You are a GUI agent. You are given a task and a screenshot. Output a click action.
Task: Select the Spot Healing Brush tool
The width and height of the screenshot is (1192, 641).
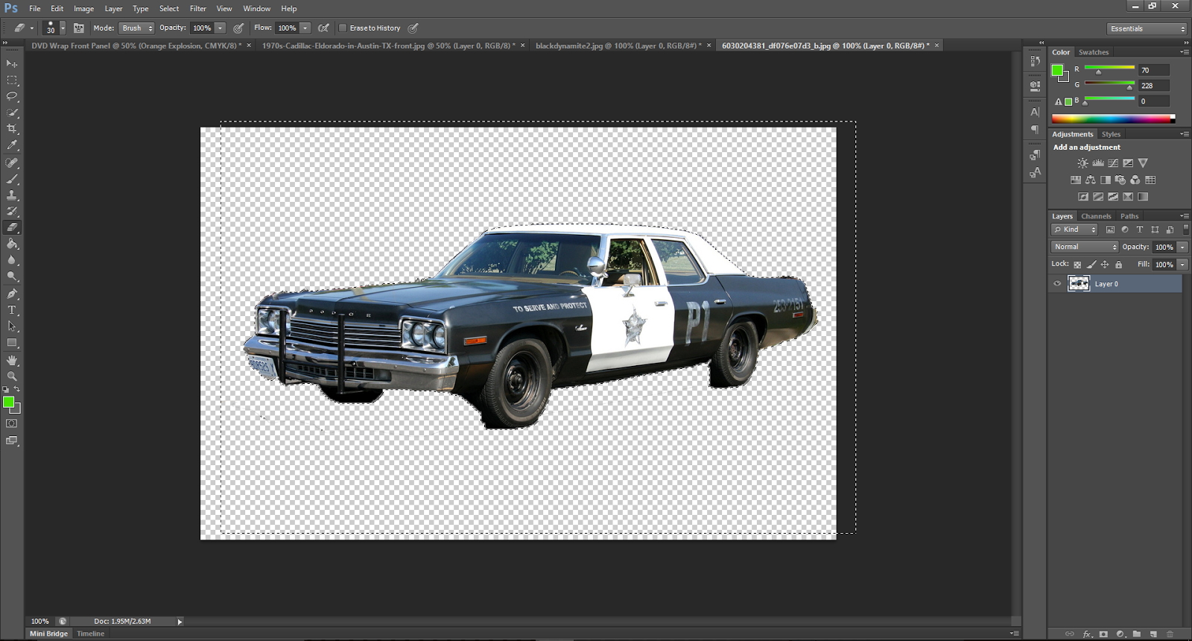coord(12,162)
